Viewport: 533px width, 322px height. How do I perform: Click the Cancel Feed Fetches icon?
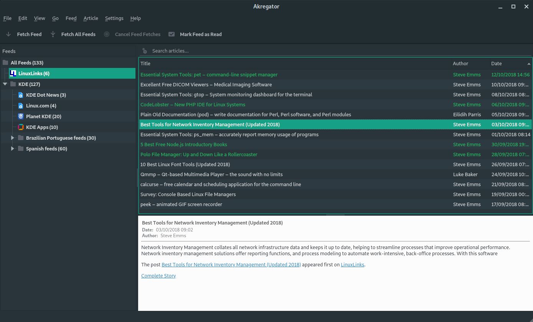pyautogui.click(x=107, y=34)
